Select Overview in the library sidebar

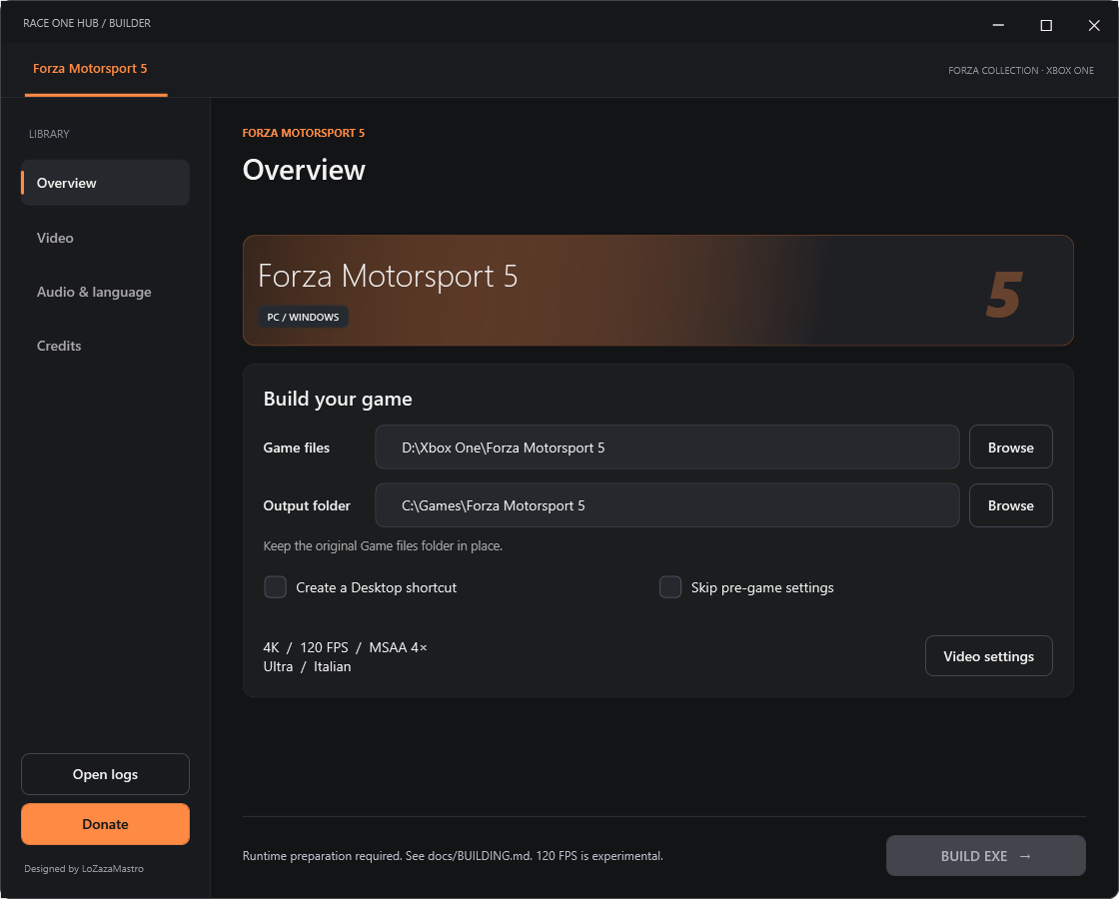click(x=105, y=183)
